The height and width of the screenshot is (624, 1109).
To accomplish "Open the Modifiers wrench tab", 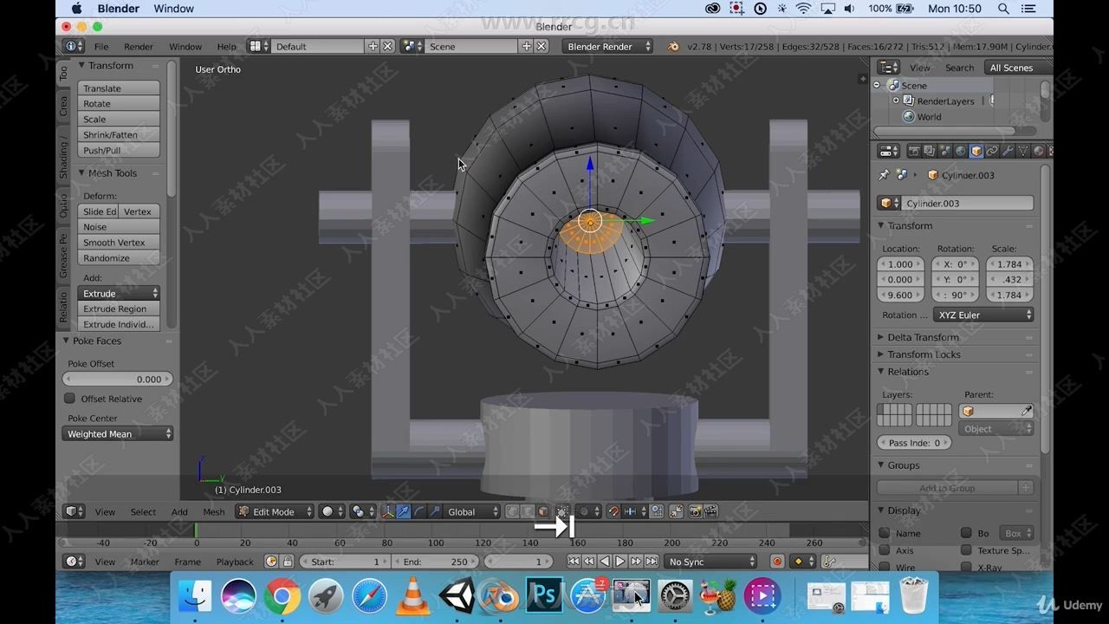I will 1008,151.
